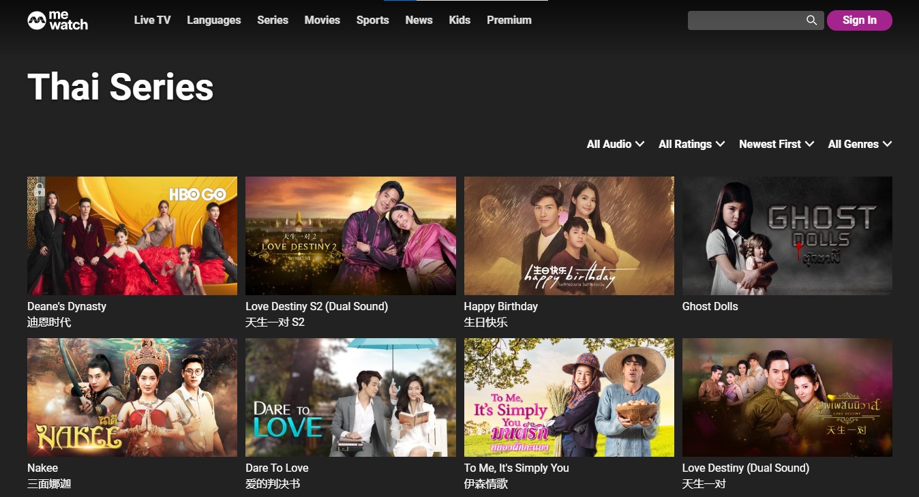Image resolution: width=919 pixels, height=497 pixels.
Task: Open the Love Destiny first-season poster thumbnail
Action: 787,397
